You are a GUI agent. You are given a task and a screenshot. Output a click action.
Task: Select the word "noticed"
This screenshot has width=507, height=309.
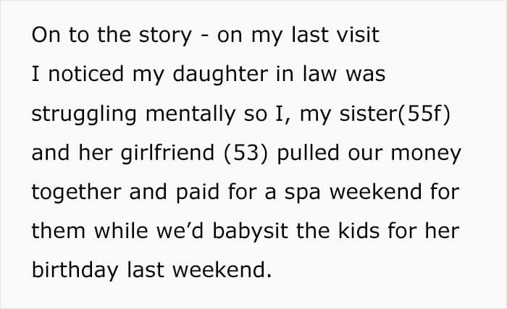point(86,74)
